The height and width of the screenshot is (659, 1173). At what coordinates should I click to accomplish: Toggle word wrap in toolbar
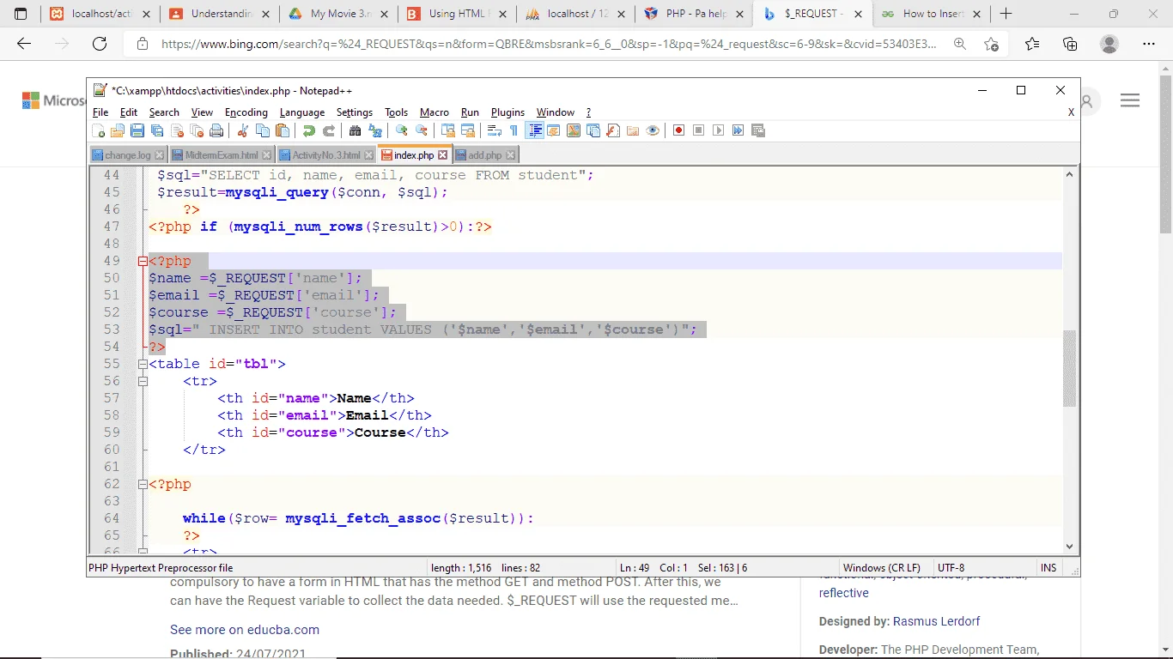click(494, 130)
